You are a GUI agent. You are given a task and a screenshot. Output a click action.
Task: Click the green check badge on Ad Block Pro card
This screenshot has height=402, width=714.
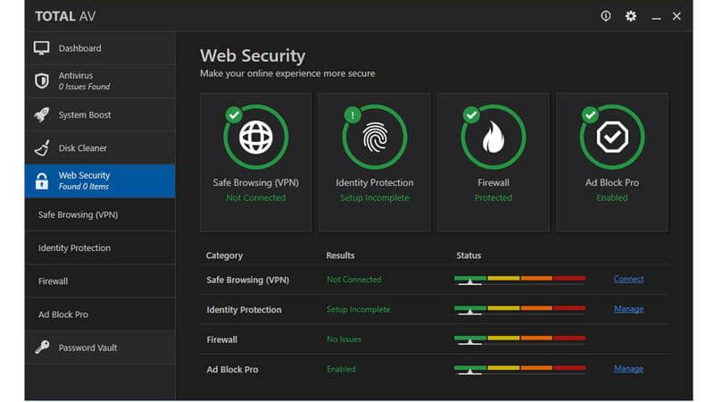point(590,115)
